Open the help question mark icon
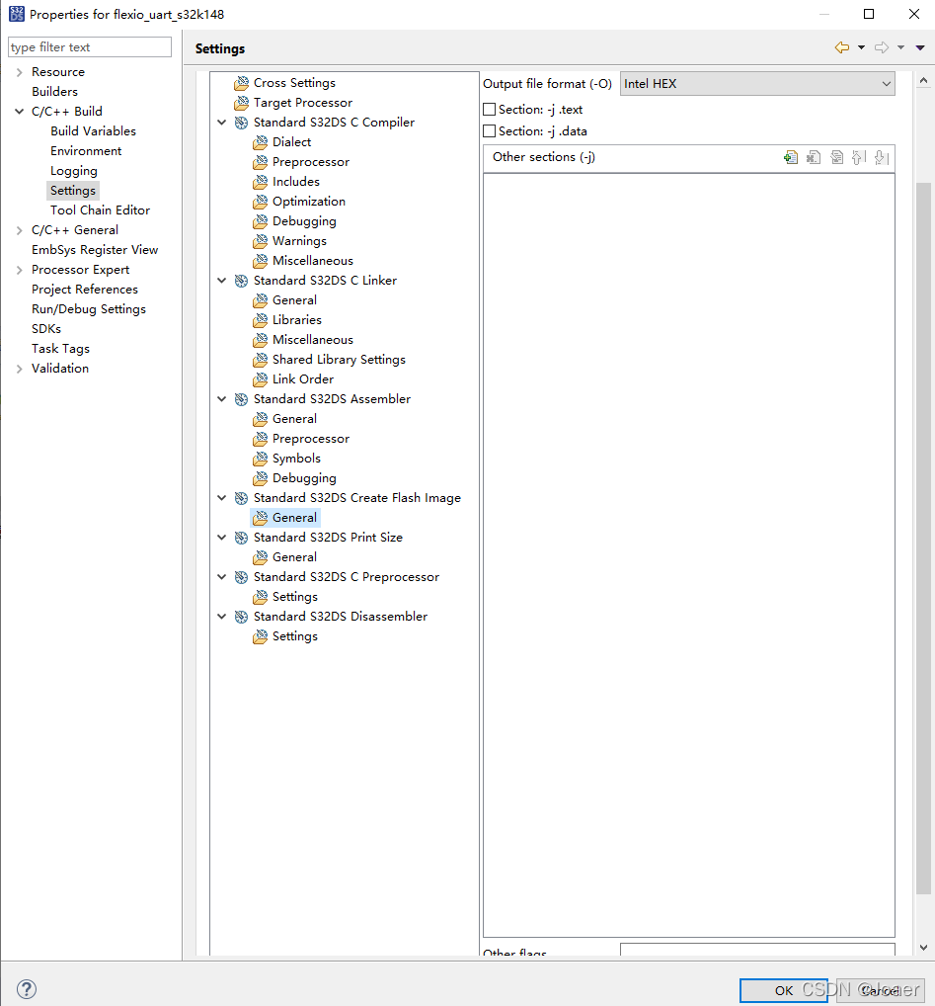The height and width of the screenshot is (1006, 935). click(27, 988)
